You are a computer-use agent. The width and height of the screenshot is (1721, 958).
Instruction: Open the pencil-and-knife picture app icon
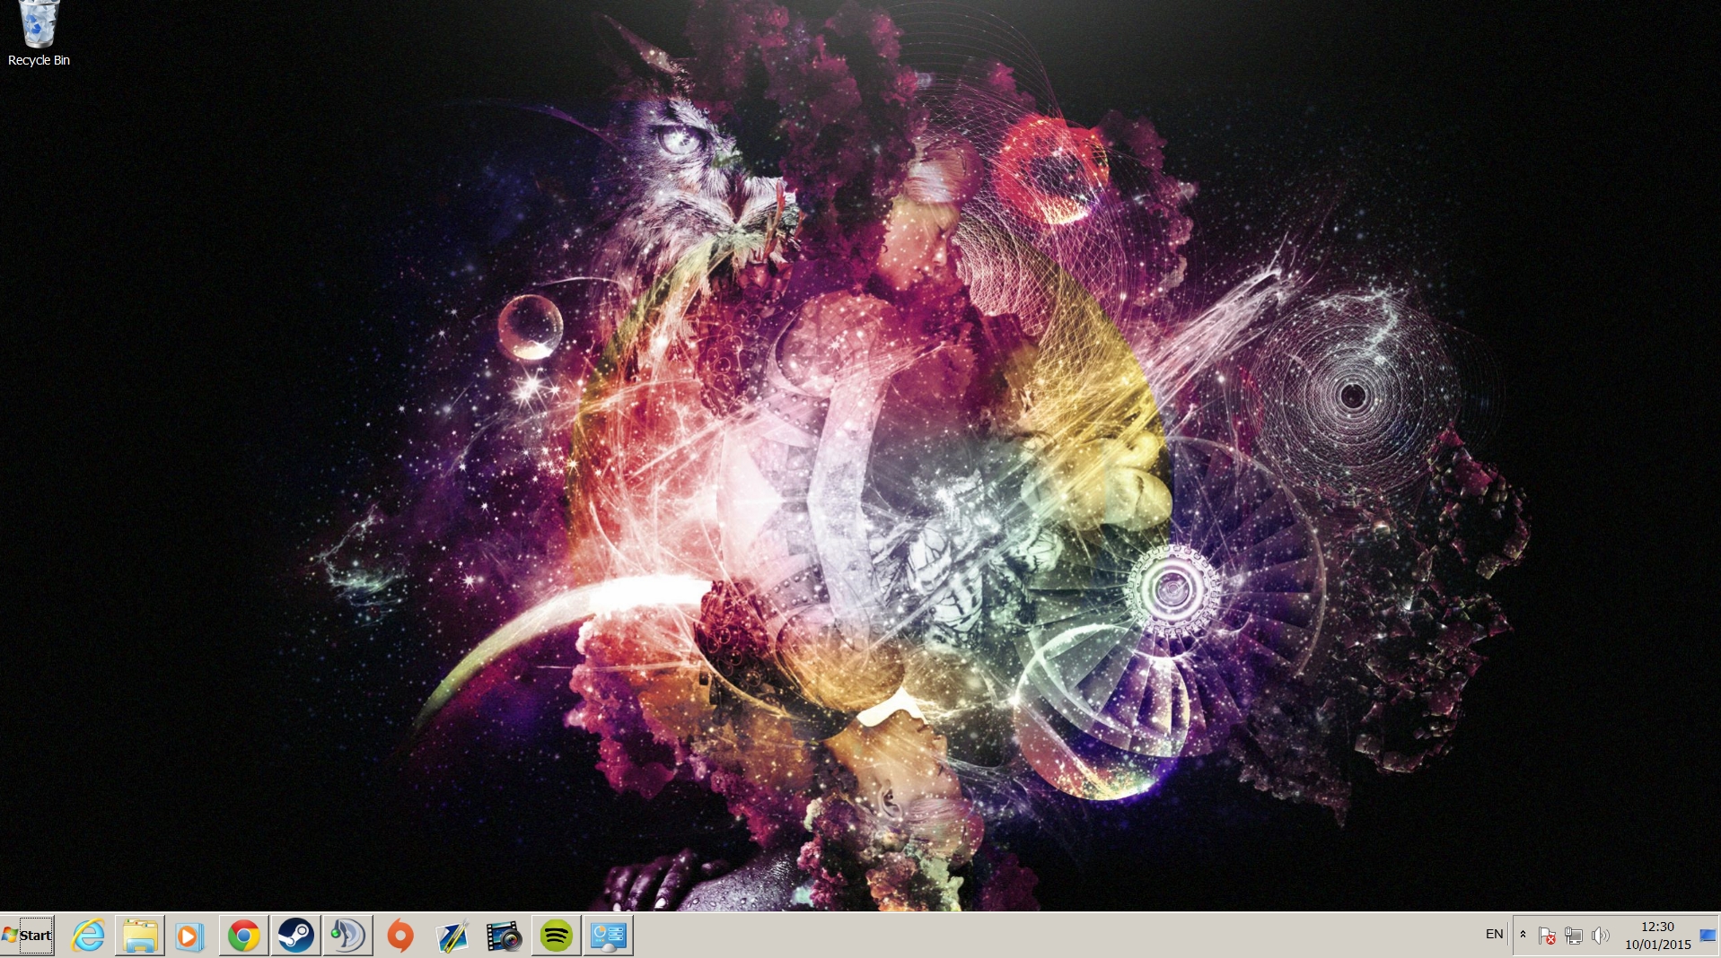point(452,936)
